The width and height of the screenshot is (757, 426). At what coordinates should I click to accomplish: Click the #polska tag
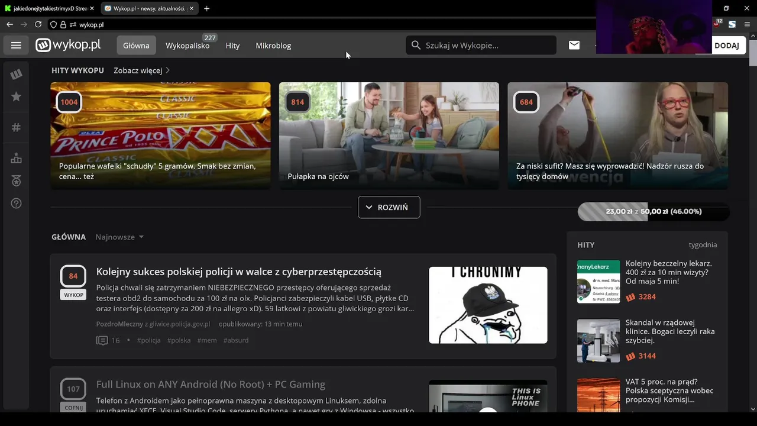point(179,340)
